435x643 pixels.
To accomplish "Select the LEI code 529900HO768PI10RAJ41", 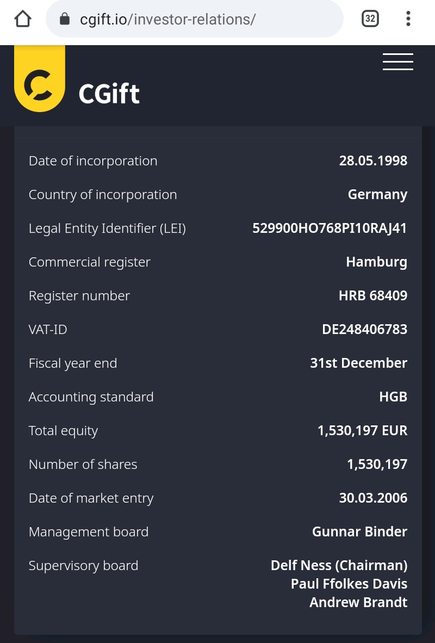I will 330,228.
